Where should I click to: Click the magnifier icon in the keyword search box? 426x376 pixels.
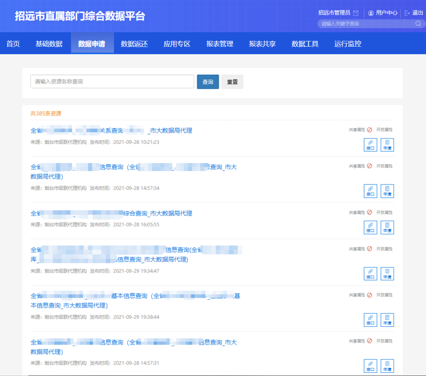click(x=418, y=24)
